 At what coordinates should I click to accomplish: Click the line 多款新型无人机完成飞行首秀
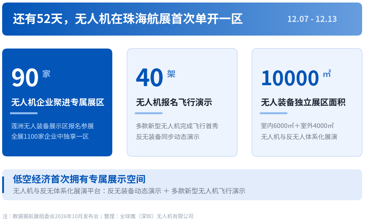click(x=177, y=126)
